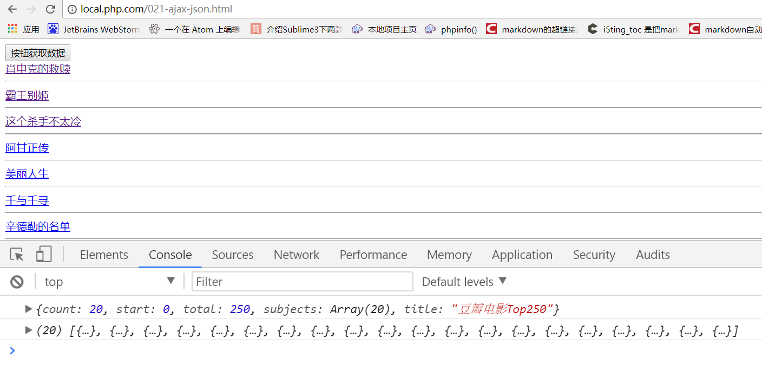Click the 按钮获取数据 button

pos(38,53)
